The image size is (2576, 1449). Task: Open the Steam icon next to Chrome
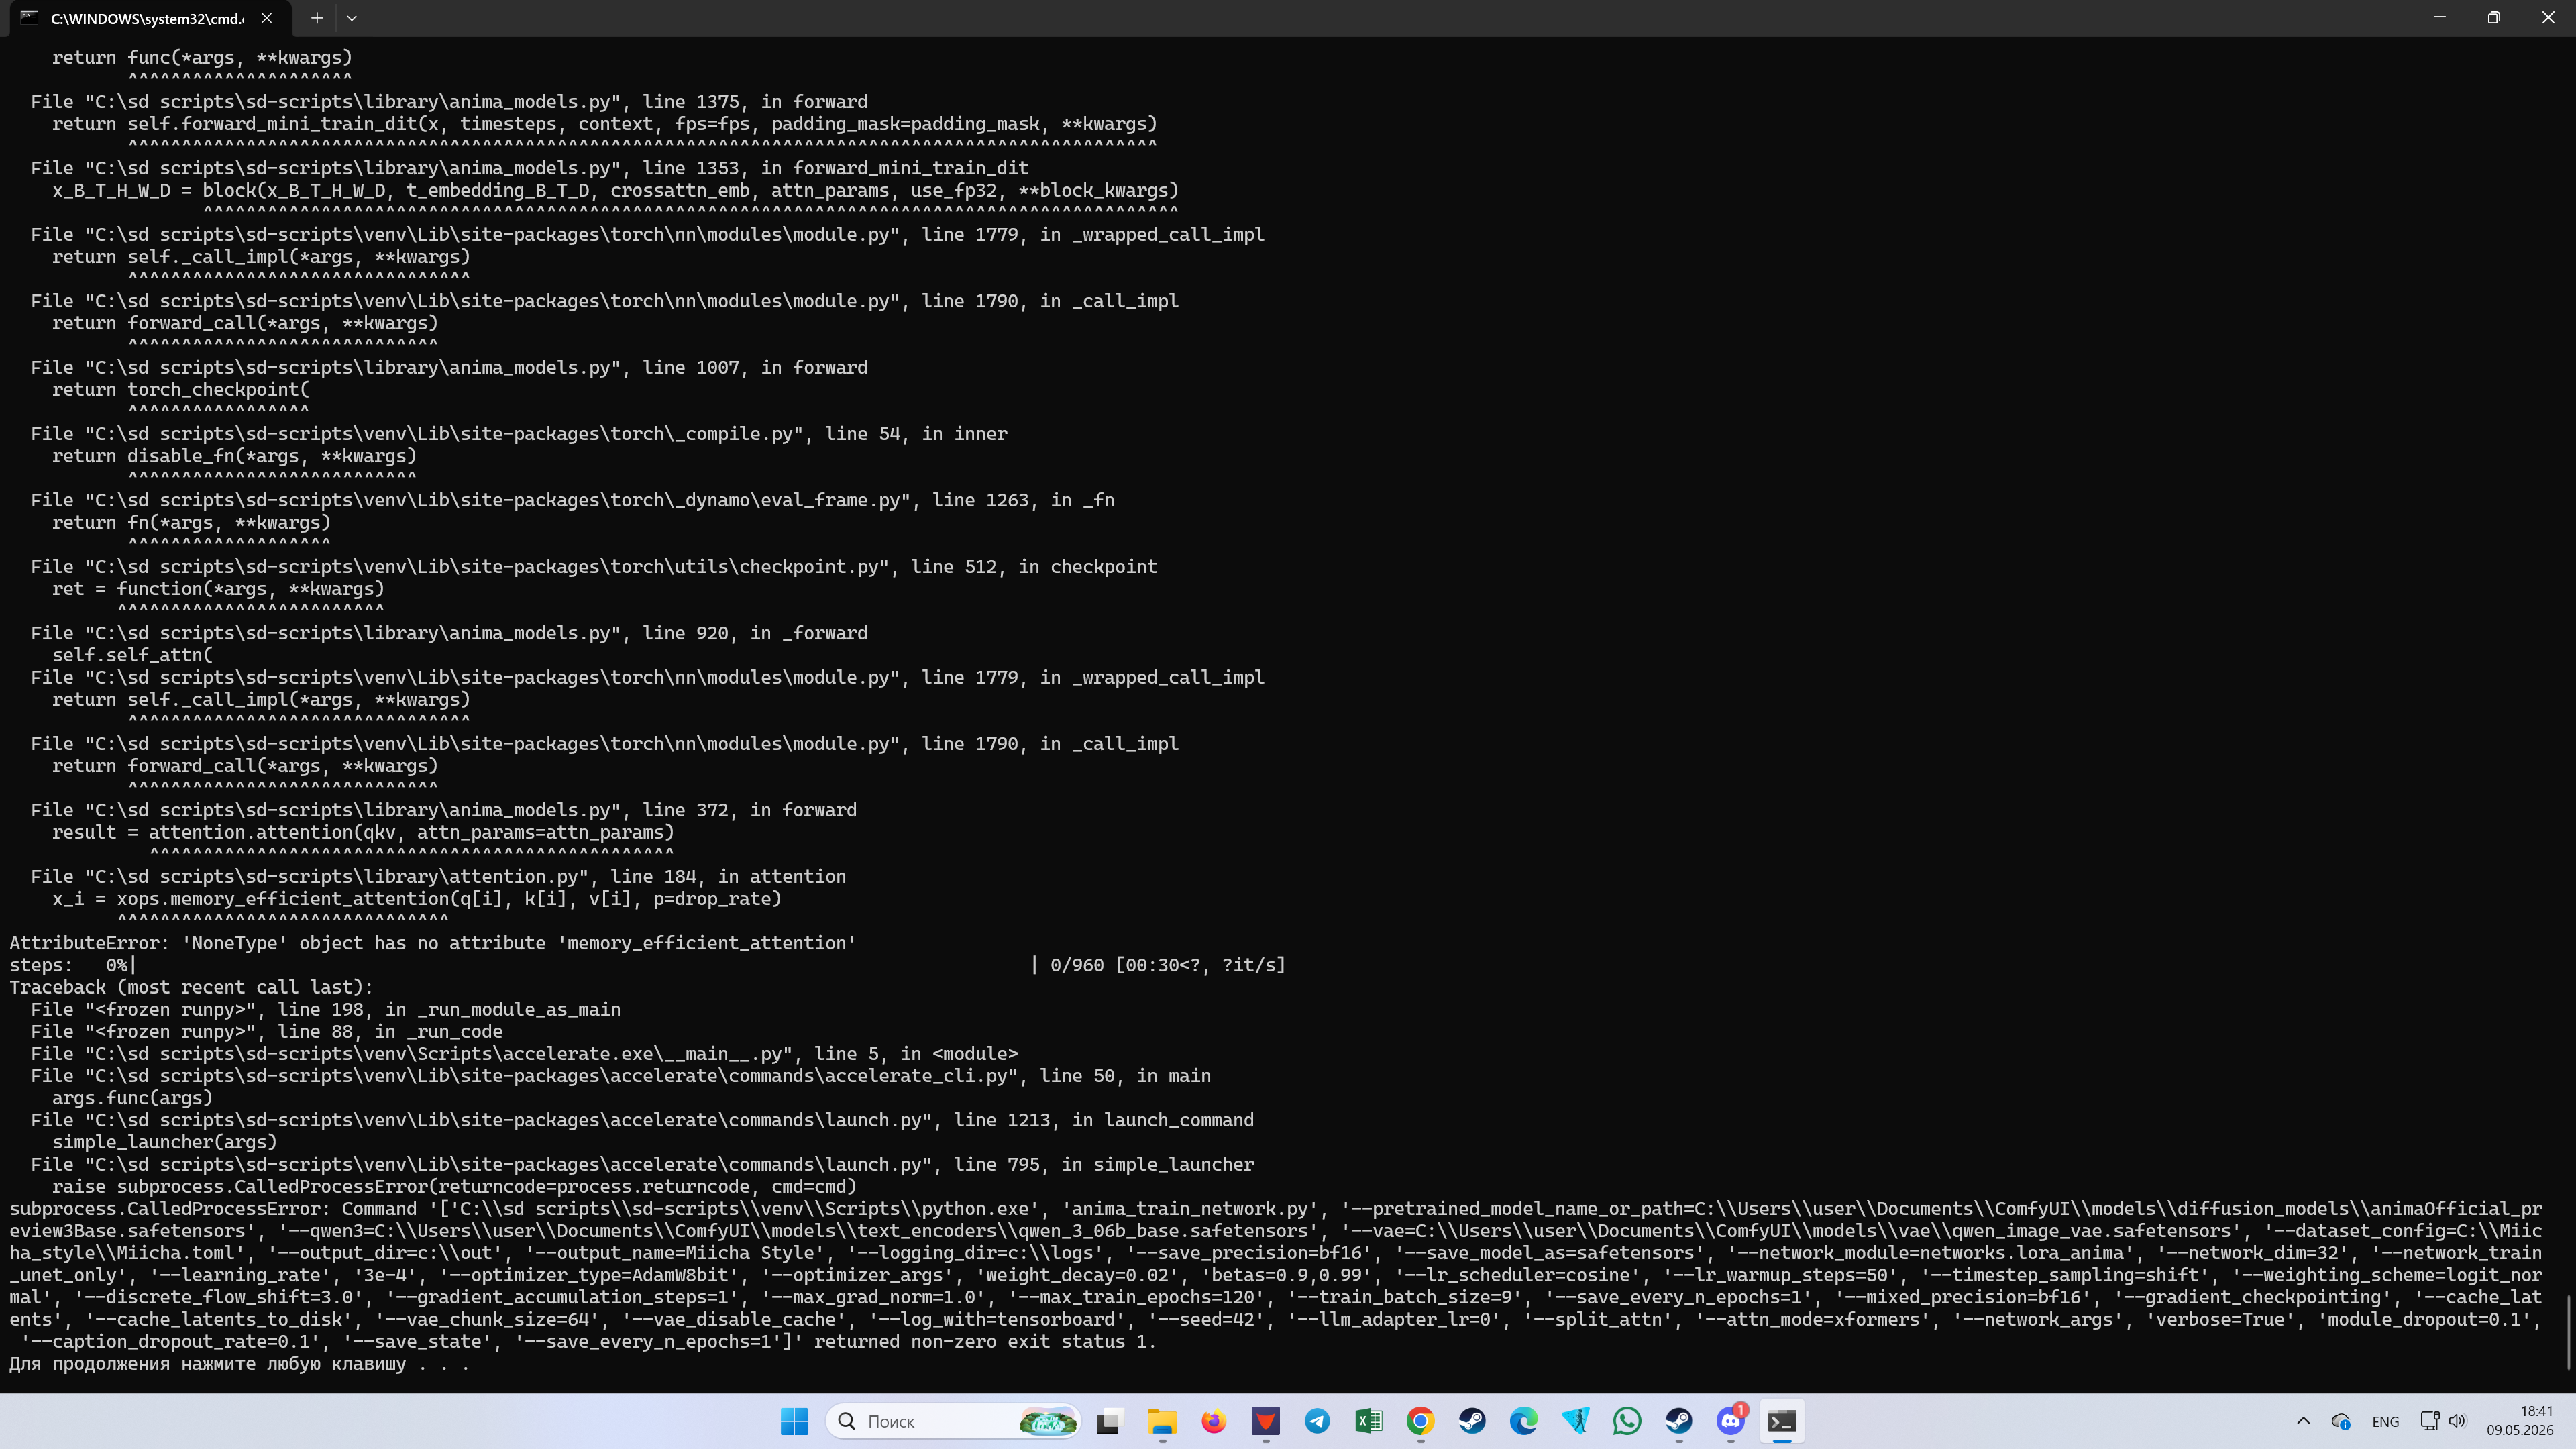[x=1472, y=1421]
